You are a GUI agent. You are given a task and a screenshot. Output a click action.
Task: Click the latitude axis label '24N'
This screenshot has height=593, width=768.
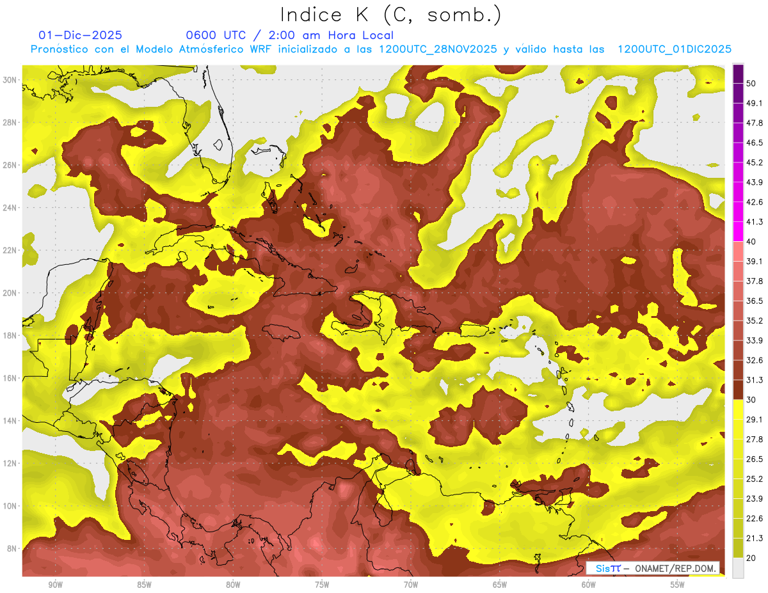pos(9,208)
